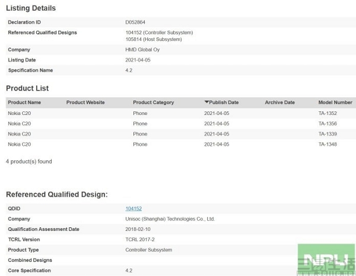Click the Listing Details heading
356x276 pixels.
click(31, 8)
